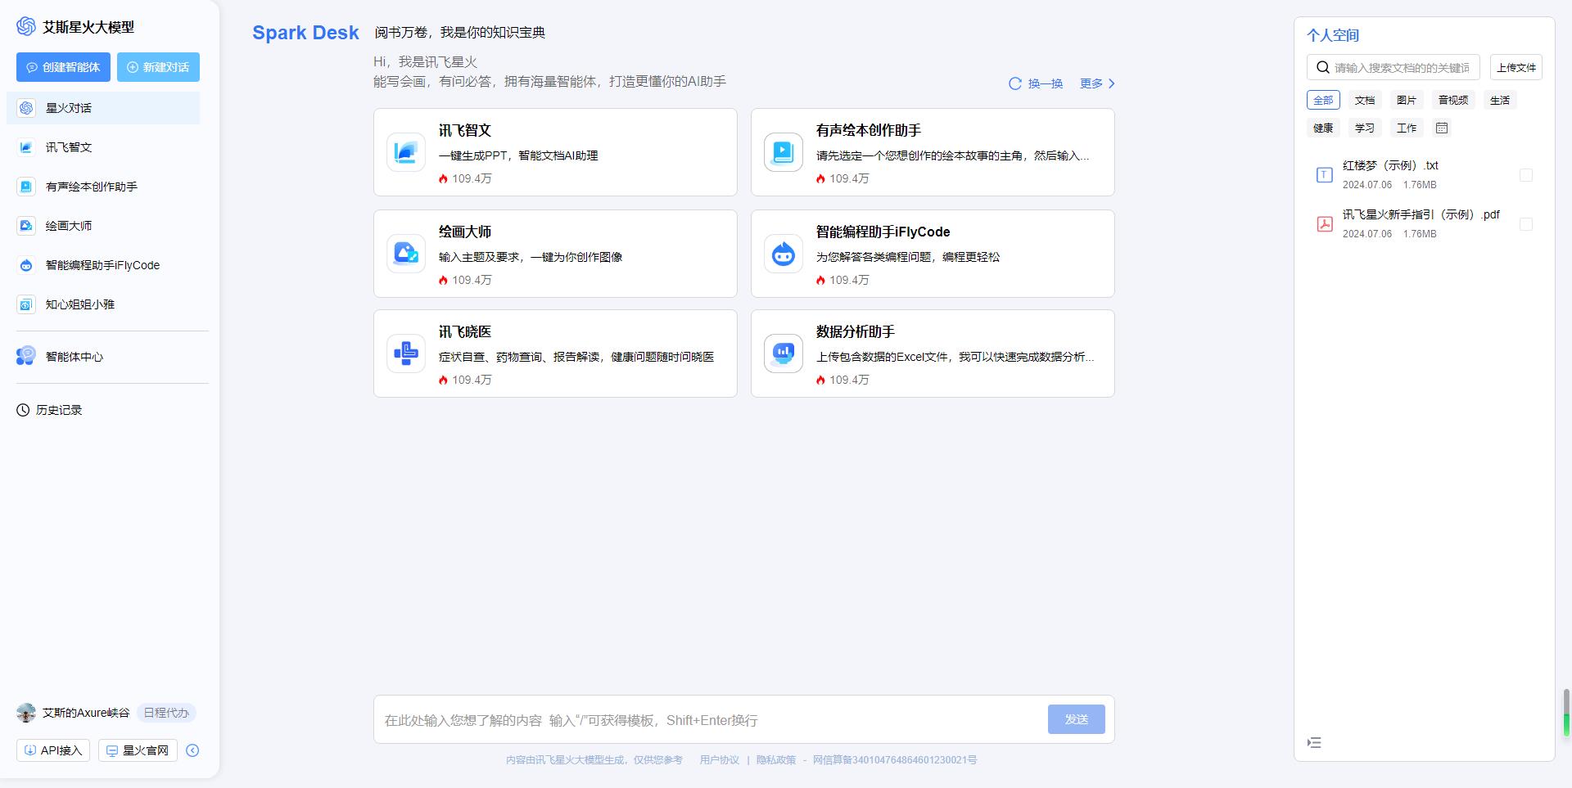Image resolution: width=1572 pixels, height=788 pixels.
Task: Select 音视频 filter tab
Action: click(x=1453, y=100)
